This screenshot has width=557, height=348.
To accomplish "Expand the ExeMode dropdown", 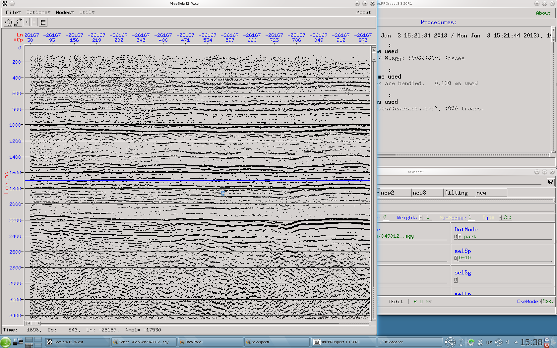I will pos(540,302).
